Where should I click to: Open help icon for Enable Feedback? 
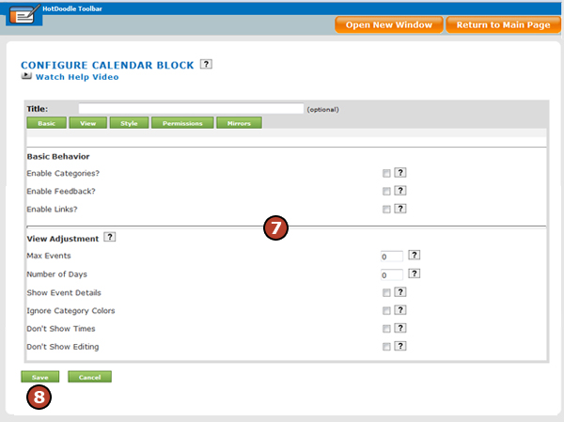[400, 191]
